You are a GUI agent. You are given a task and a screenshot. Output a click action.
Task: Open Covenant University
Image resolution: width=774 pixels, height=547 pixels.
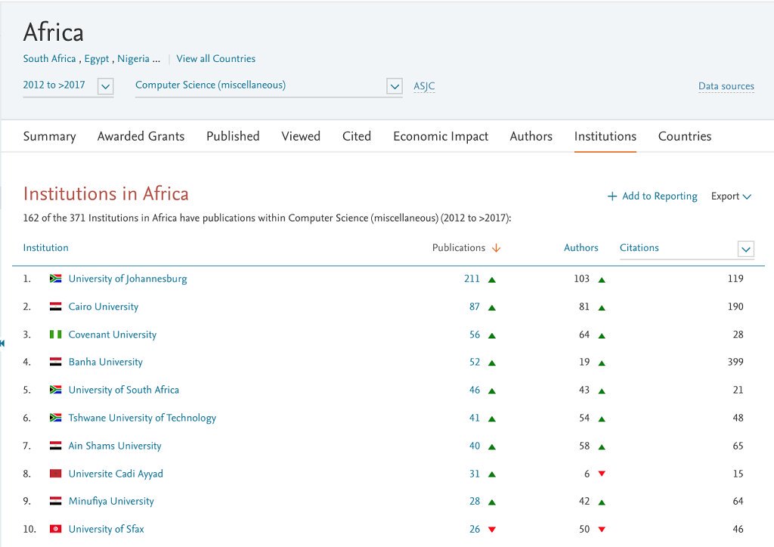coord(113,335)
